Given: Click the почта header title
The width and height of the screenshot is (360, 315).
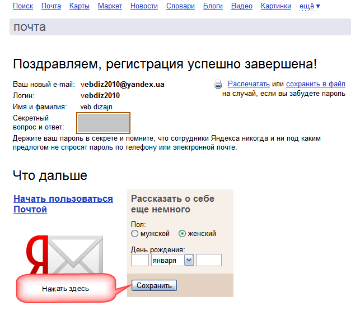Looking at the screenshot, I should pos(30,27).
